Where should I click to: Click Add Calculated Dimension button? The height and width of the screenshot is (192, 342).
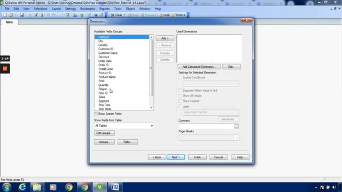[199, 67]
